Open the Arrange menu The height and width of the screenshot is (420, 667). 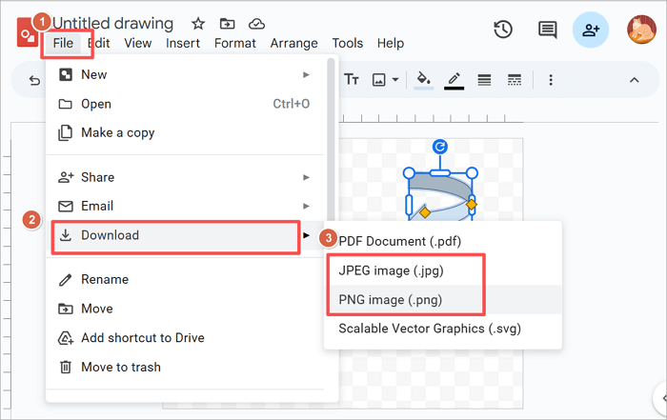coord(293,43)
